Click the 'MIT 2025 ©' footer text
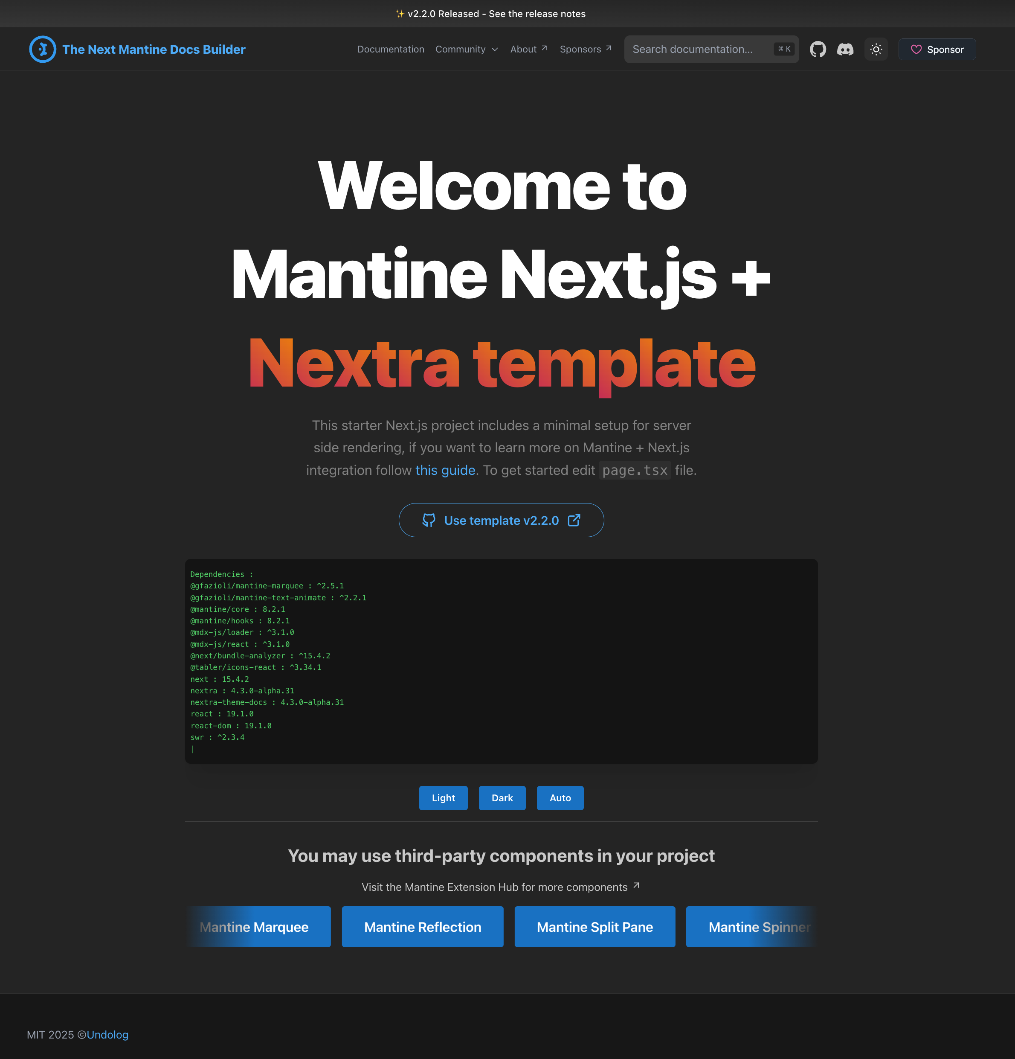Screen dimensions: 1015x1059 pos(56,1034)
